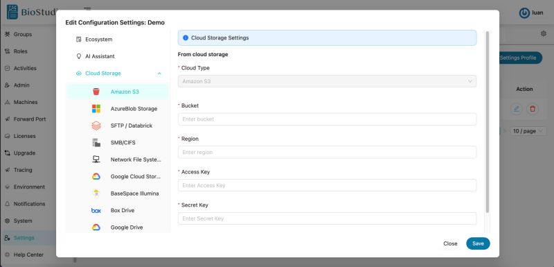The width and height of the screenshot is (554, 267).
Task: Click the Box Drive logo icon
Action: (x=96, y=210)
